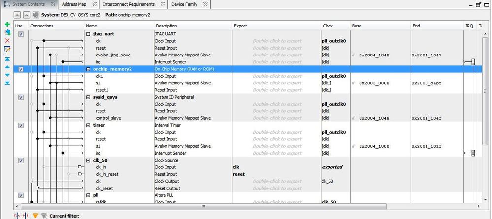Screen dimensions: 492x219
Task: Click the horizontal scrollbar thumb
Action: click(203, 206)
